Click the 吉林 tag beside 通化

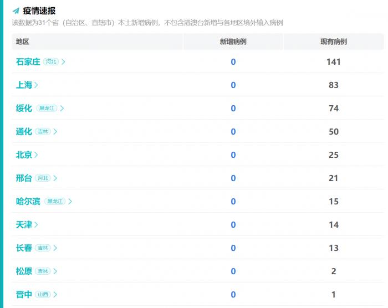pos(43,131)
